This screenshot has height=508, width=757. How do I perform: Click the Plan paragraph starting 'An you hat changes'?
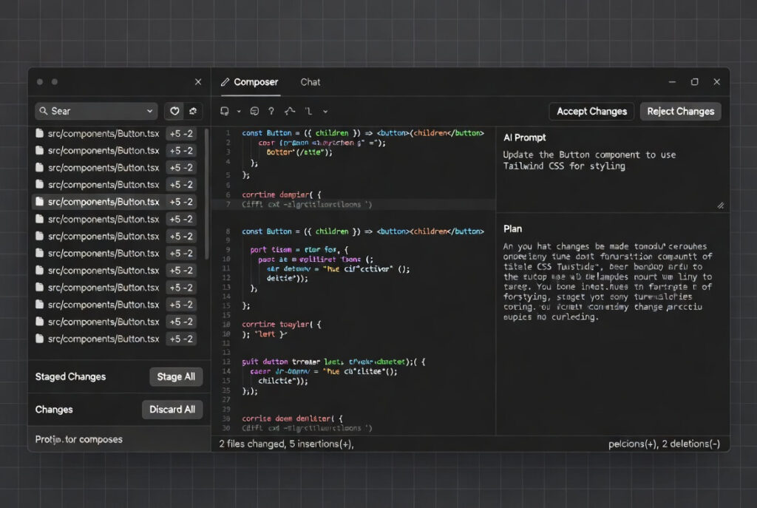tap(608, 282)
